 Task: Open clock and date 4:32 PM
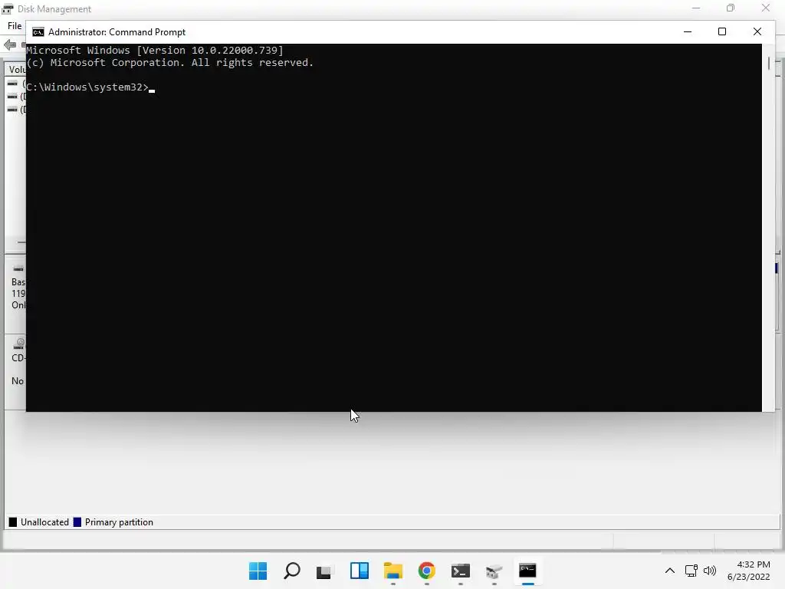(x=748, y=571)
